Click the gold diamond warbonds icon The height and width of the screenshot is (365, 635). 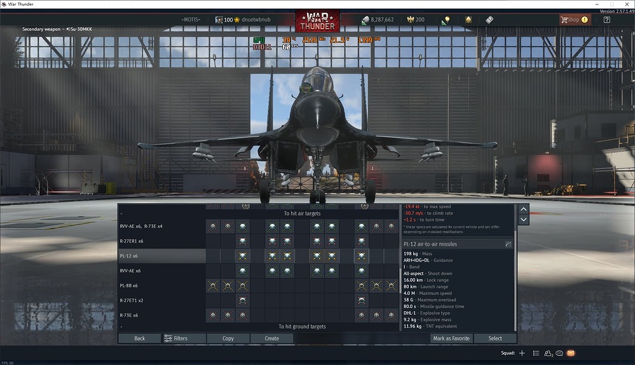tap(468, 20)
